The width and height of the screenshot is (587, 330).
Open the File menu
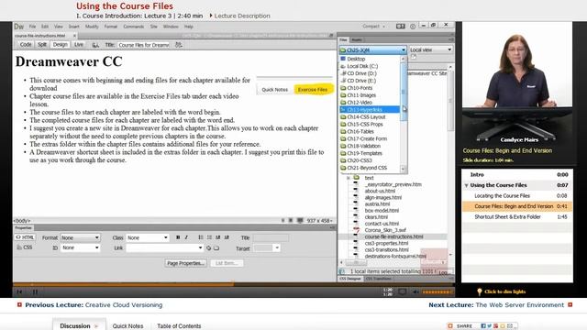click(x=33, y=27)
